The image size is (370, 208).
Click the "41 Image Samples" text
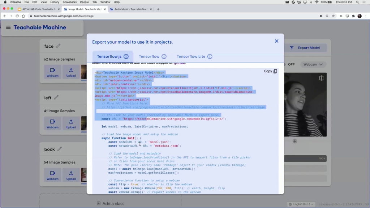[x=59, y=111]
